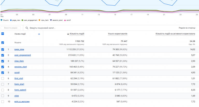Click the session_start legend triangle icon
Screen dimensions: 199x107
pos(51,20)
